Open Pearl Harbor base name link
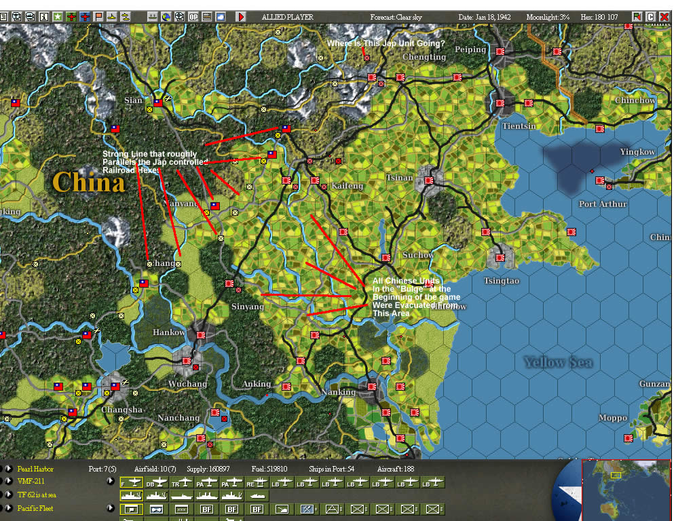695x521 pixels. [x=35, y=469]
